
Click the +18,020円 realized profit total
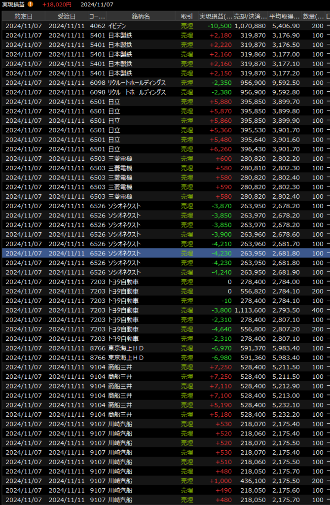[x=57, y=4]
